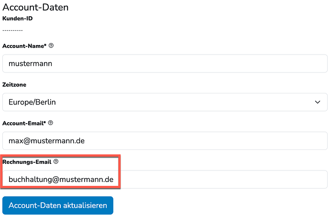
Task: Click the help icon beside Account-Name
Action: click(x=51, y=46)
